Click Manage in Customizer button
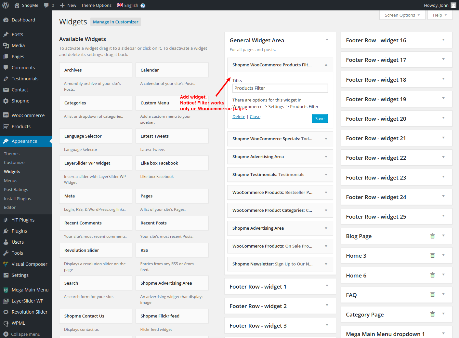 click(x=115, y=22)
